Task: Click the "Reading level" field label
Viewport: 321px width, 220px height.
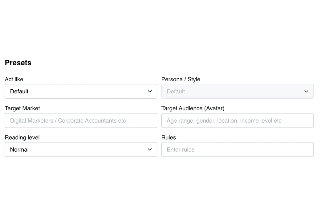Action: tap(22, 138)
